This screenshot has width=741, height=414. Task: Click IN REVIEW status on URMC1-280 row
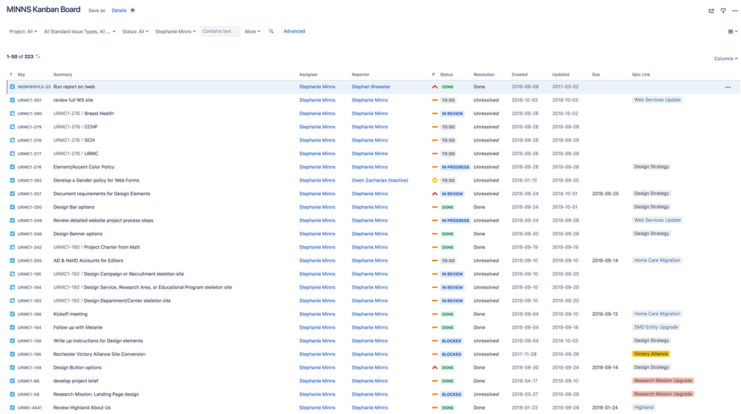coord(451,114)
